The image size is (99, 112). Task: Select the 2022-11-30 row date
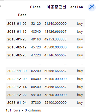click(x=17, y=71)
